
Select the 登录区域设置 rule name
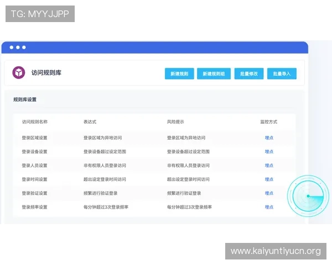tap(34, 138)
